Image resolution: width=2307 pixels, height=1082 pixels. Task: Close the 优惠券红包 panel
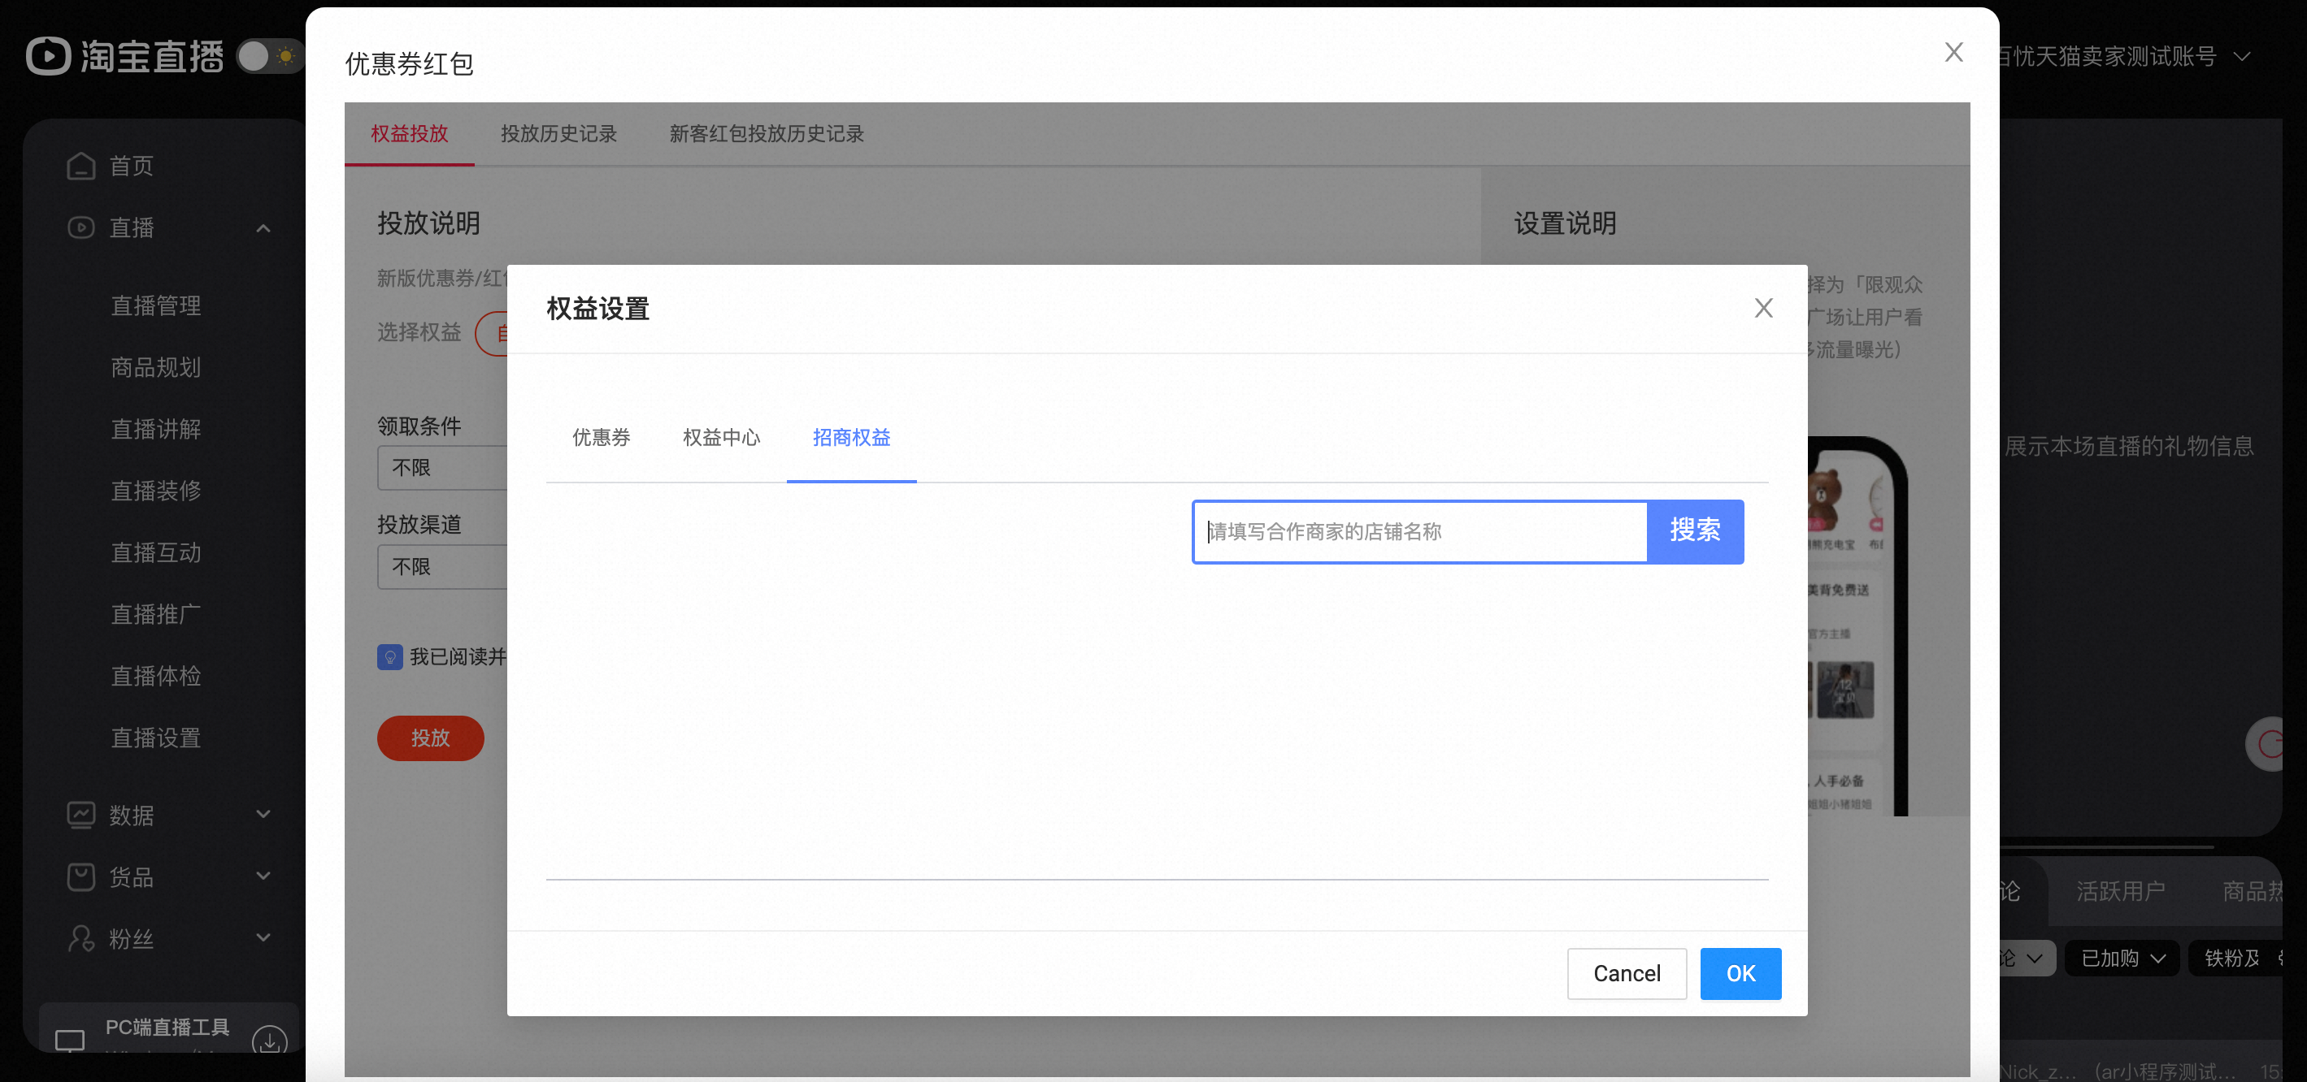(x=1954, y=52)
